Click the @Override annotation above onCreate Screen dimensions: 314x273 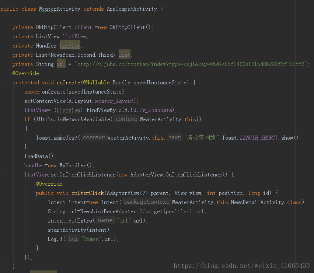(25, 73)
